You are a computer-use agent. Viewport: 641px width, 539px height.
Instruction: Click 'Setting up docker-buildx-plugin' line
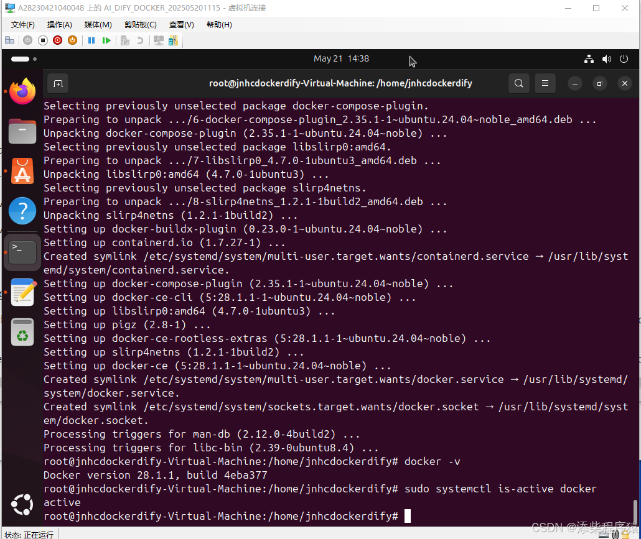pyautogui.click(x=245, y=229)
